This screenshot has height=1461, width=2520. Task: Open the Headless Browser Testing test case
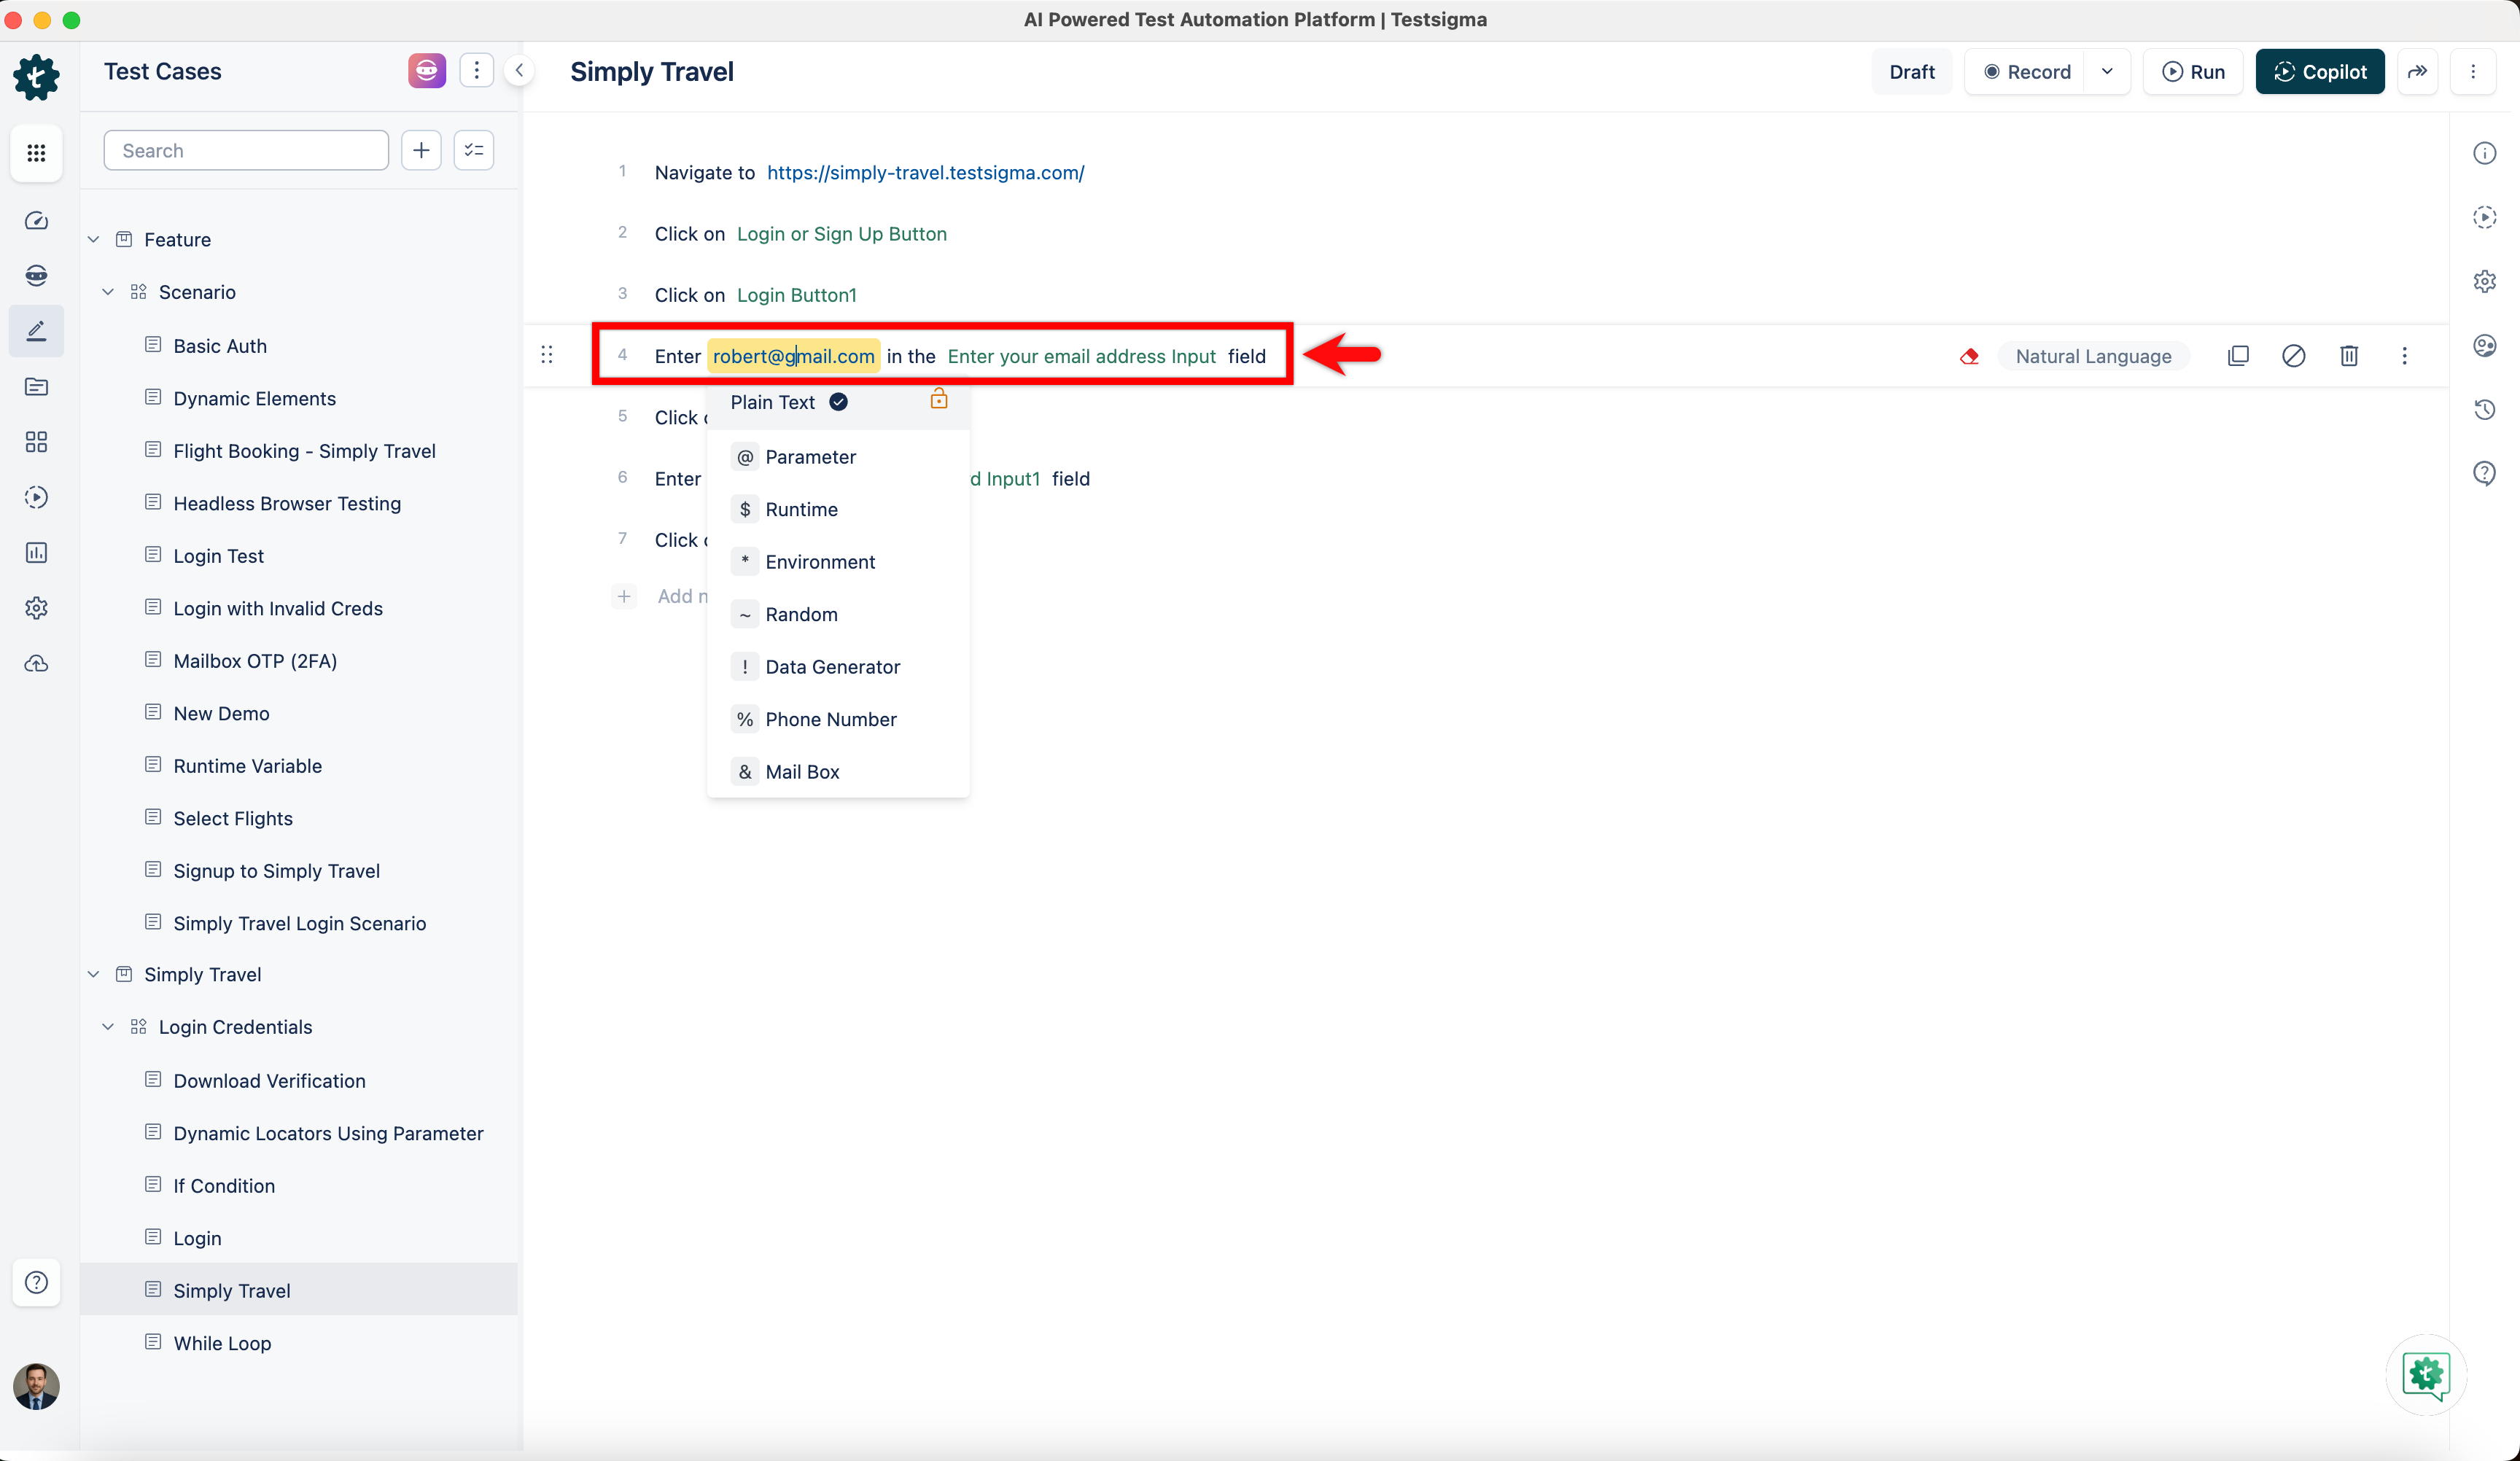(x=287, y=504)
